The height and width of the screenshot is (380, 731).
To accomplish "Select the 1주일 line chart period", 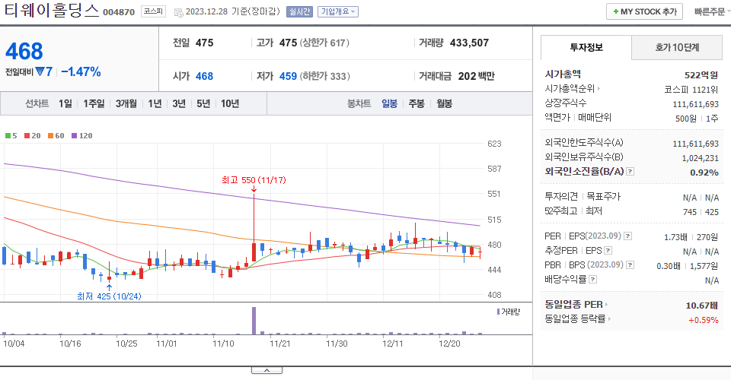I will [94, 103].
